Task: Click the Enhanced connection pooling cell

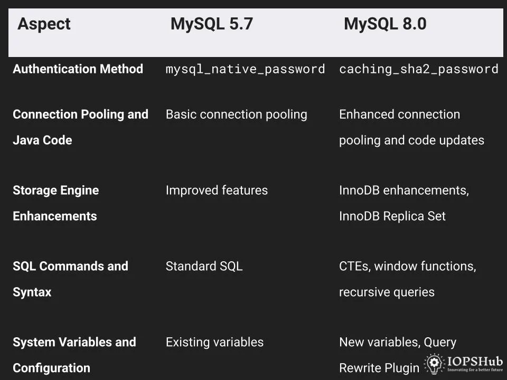Action: 411,127
